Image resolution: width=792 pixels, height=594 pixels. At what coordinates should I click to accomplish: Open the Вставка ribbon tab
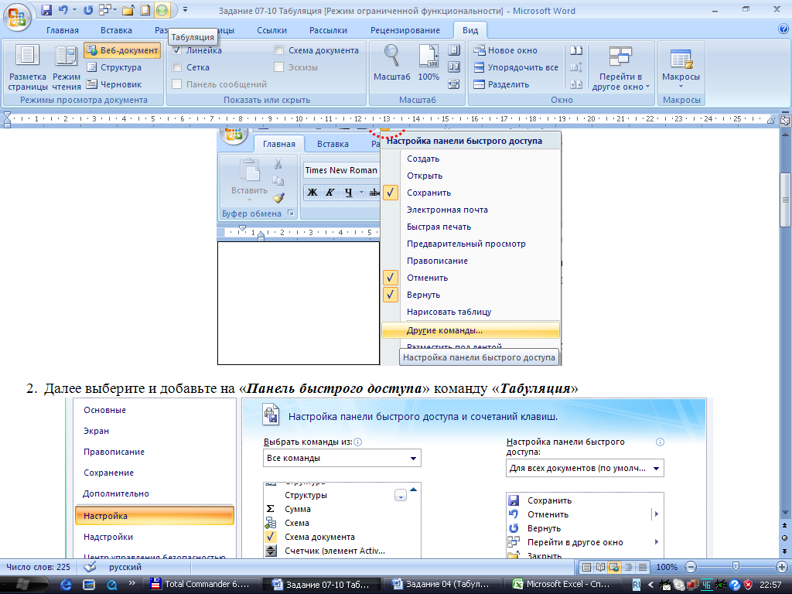[116, 30]
